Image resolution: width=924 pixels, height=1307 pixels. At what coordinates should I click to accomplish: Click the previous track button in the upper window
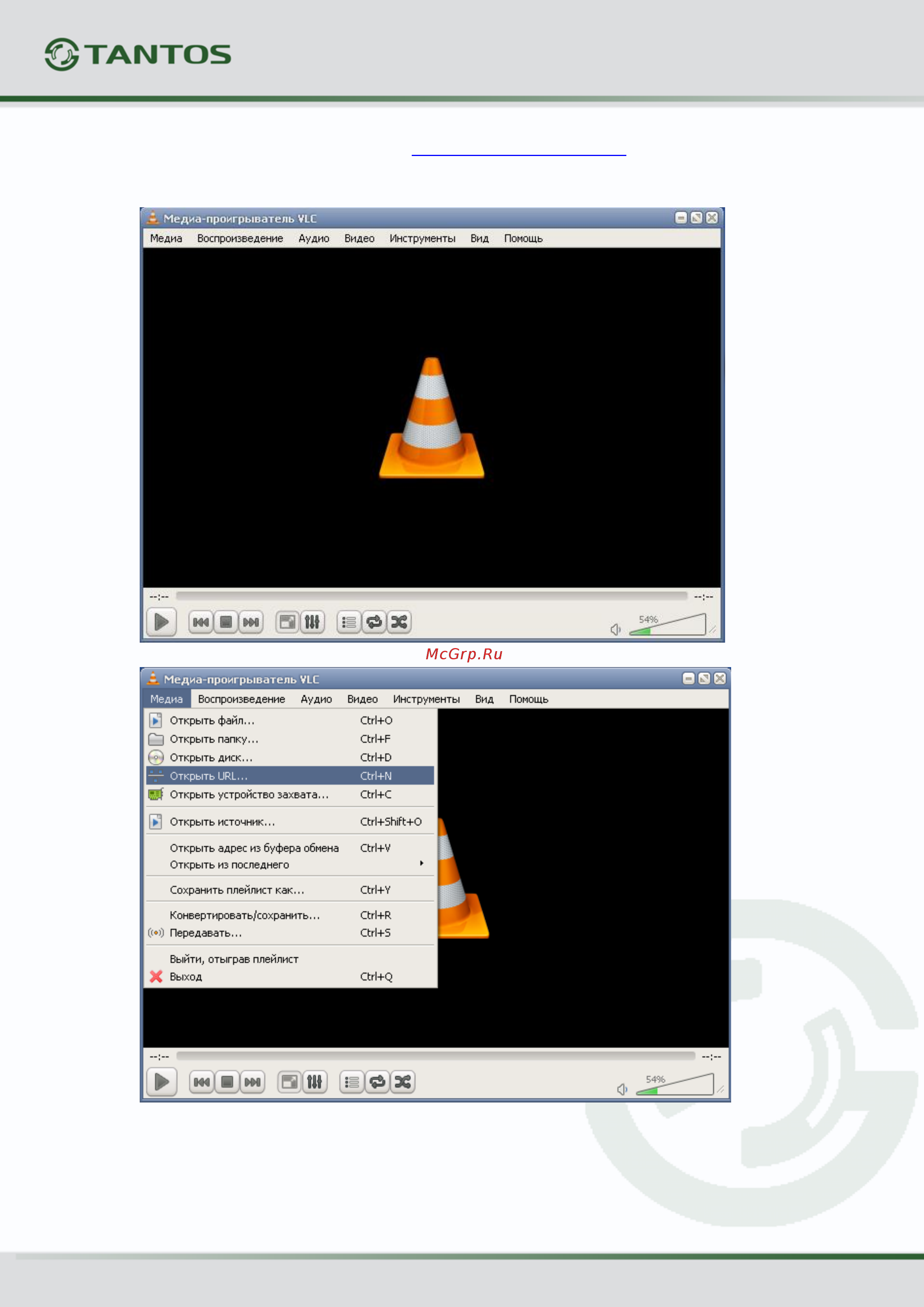tap(201, 622)
